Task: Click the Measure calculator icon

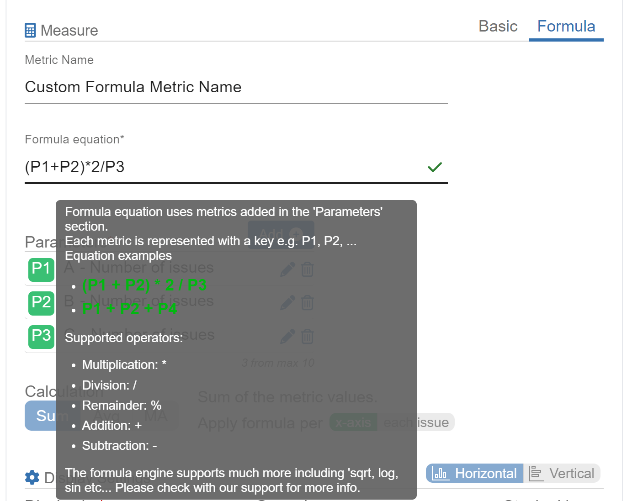Action: coord(30,30)
